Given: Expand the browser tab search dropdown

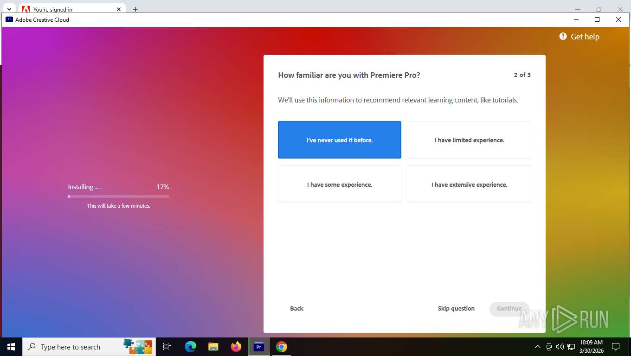Looking at the screenshot, I should [9, 9].
